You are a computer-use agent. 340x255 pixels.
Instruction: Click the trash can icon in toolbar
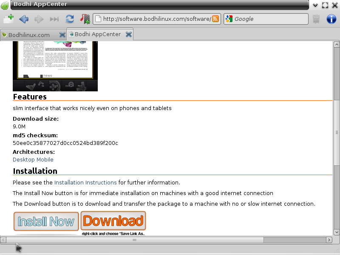click(x=316, y=19)
